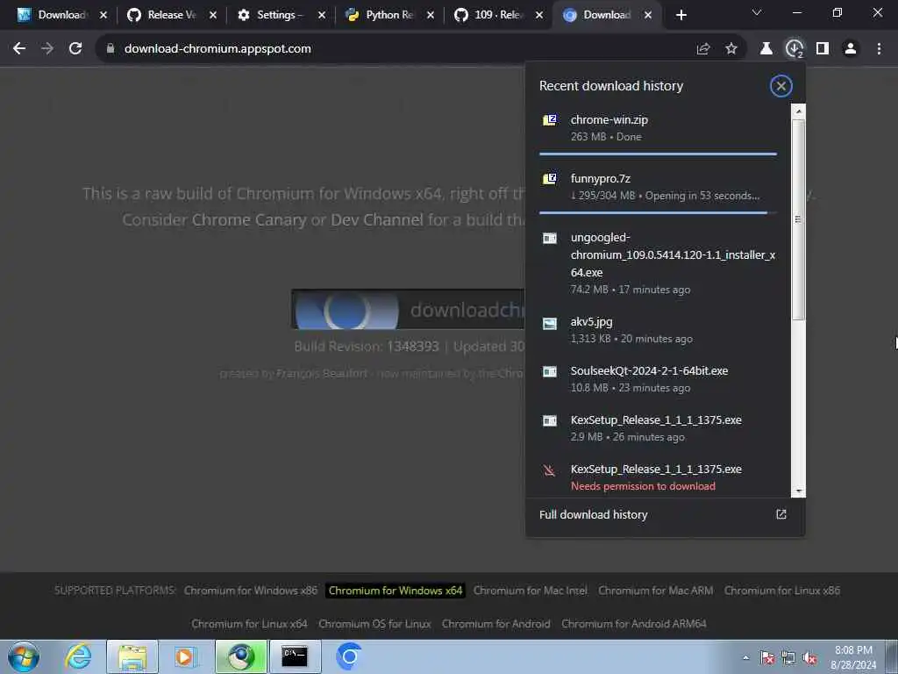The width and height of the screenshot is (898, 674).
Task: Show hidden system tray icons
Action: (x=745, y=658)
